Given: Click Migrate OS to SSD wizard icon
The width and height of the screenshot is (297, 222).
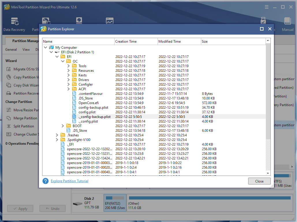Looking at the screenshot, I should (x=9, y=69).
